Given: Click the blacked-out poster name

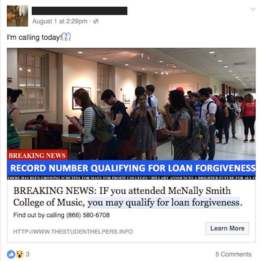Looking at the screenshot, I should 80,11.
